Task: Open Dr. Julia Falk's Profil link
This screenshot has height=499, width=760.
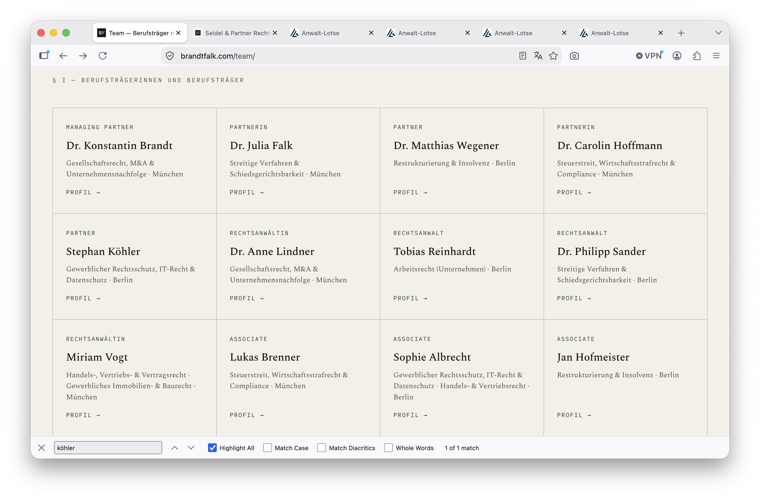Action: pyautogui.click(x=247, y=192)
